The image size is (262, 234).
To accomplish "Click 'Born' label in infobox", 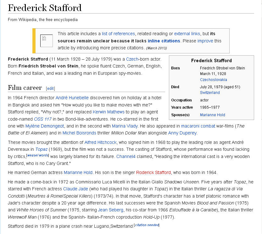I will (176, 68).
